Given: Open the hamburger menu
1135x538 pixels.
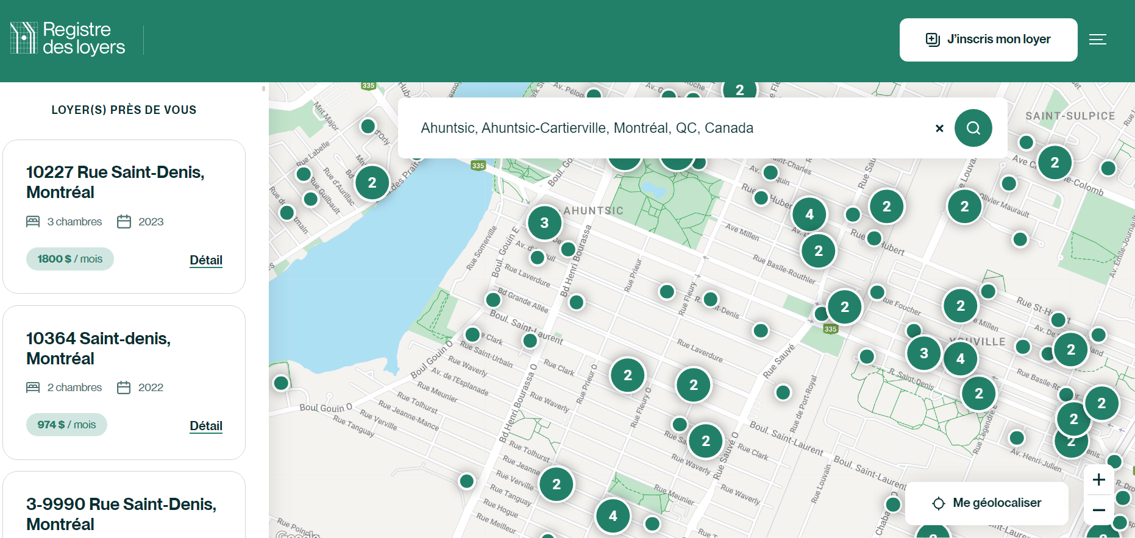Looking at the screenshot, I should [x=1097, y=40].
